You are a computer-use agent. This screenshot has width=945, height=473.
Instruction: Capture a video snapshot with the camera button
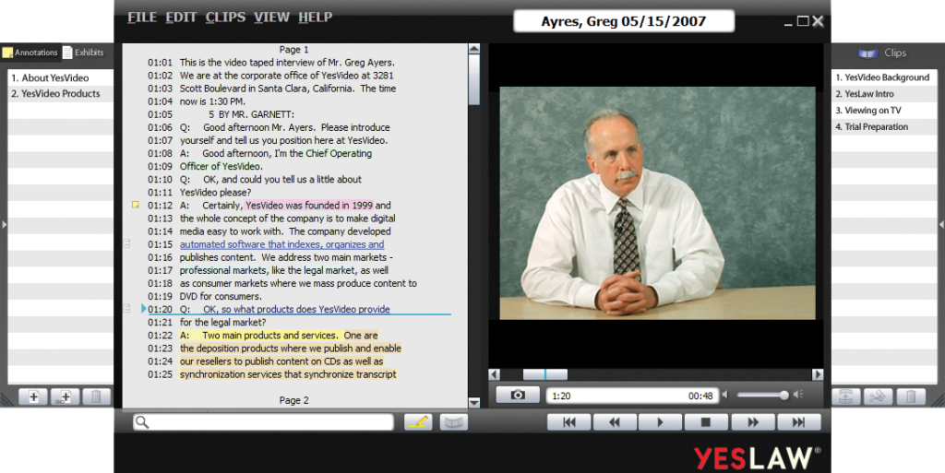click(x=518, y=395)
